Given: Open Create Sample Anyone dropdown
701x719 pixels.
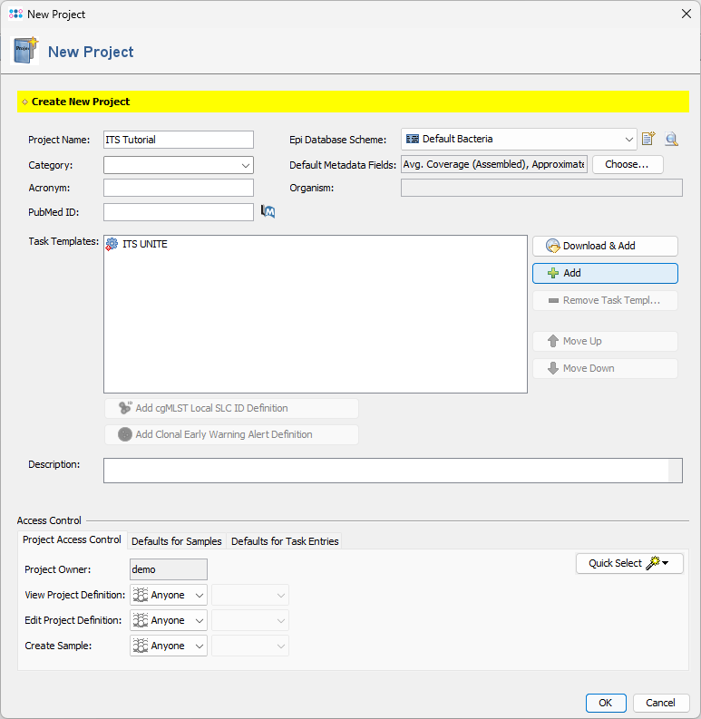Looking at the screenshot, I should 169,646.
